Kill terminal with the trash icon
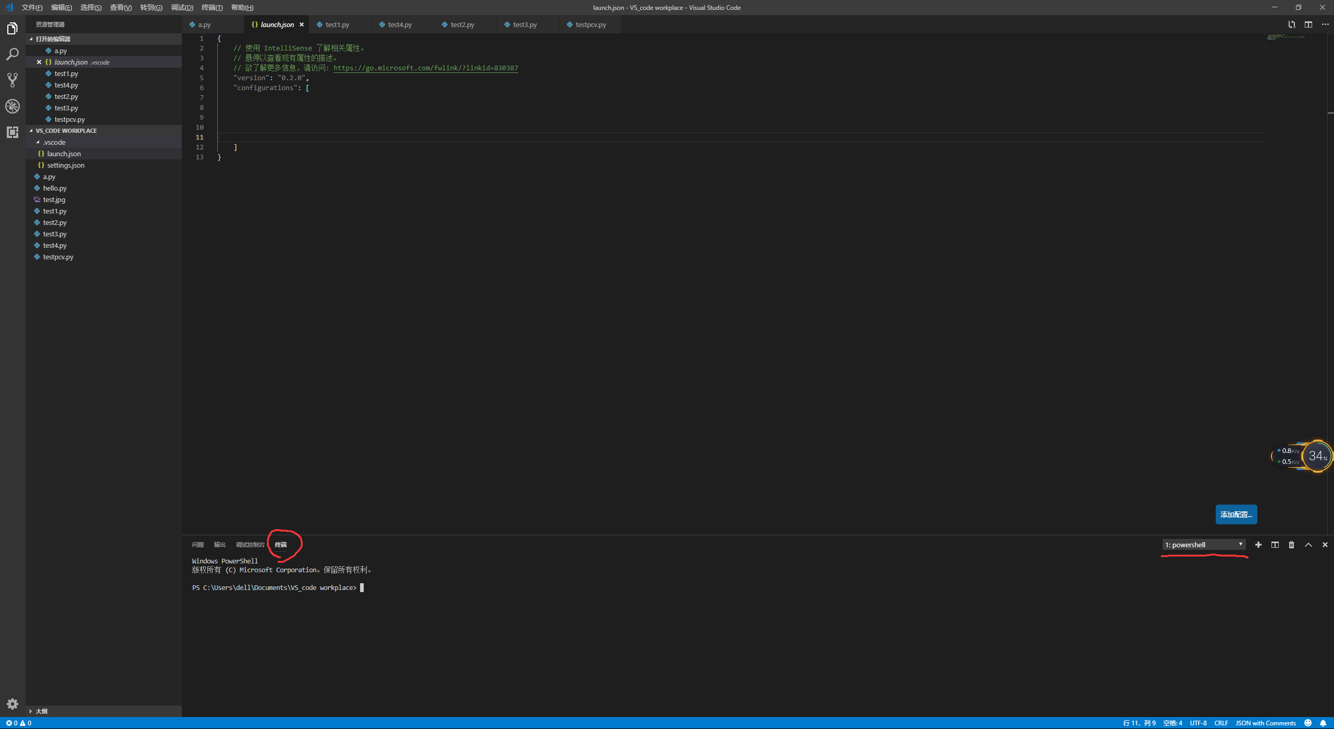 1291,545
